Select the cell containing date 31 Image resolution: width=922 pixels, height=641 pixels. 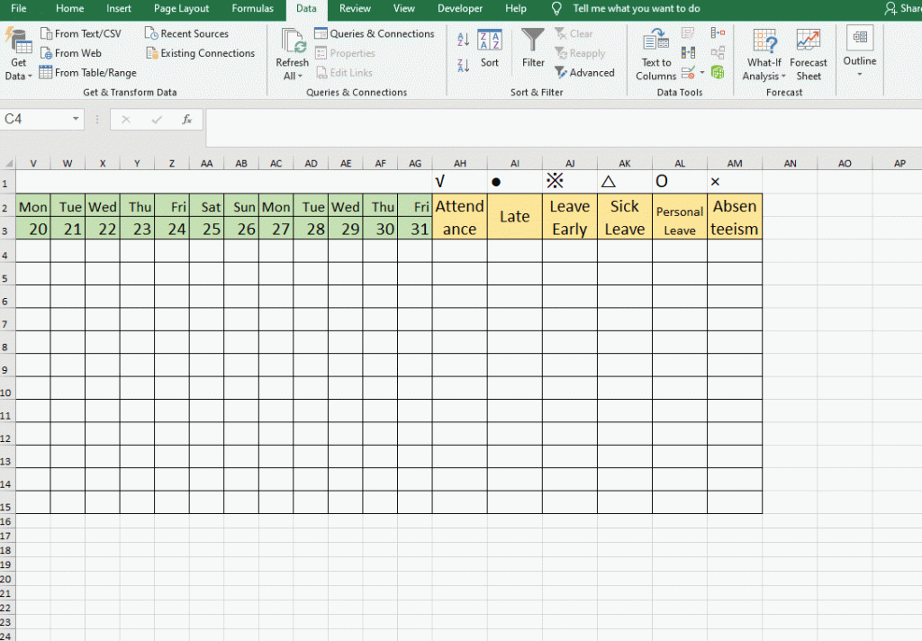pyautogui.click(x=415, y=228)
